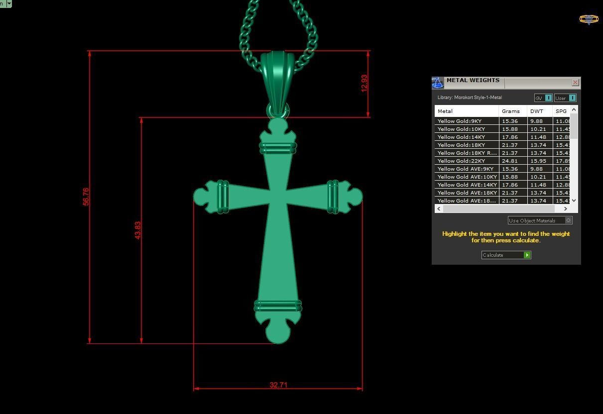The height and width of the screenshot is (414, 603).
Task: Select the Yellow Gold:10KY row
Action: pyautogui.click(x=503, y=129)
